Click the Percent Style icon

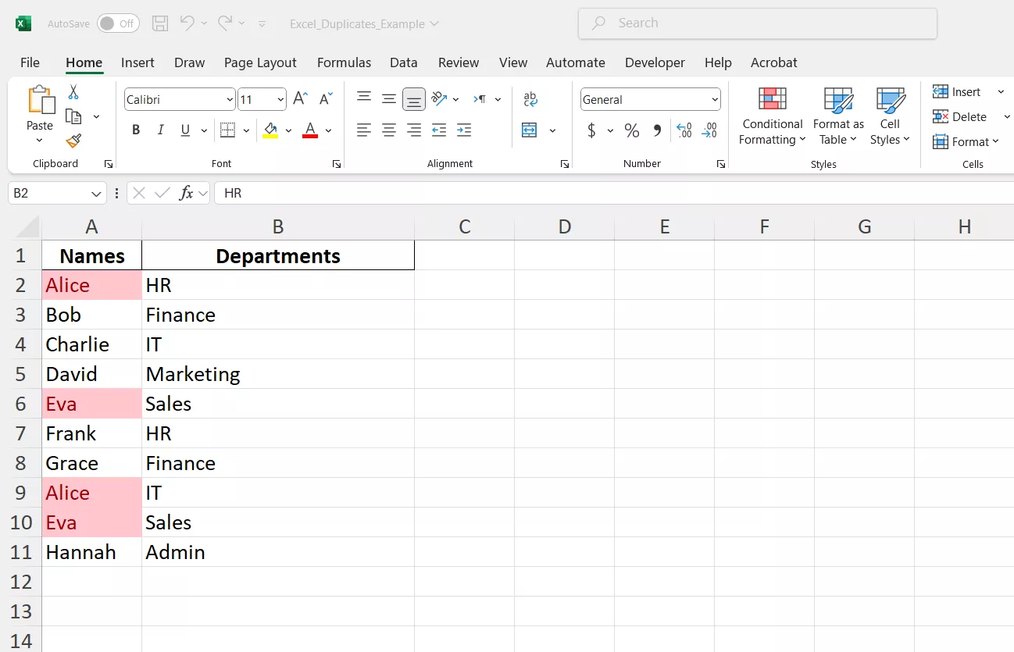click(x=631, y=130)
